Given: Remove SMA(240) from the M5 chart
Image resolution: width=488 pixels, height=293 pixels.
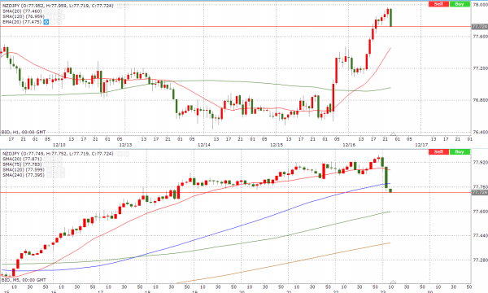Looking at the screenshot, I should [63, 175].
